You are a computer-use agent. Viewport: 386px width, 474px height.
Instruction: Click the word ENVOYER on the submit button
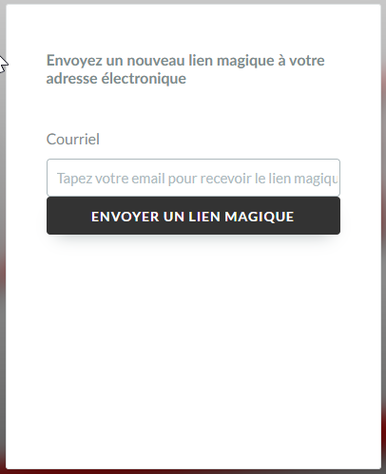[125, 217]
